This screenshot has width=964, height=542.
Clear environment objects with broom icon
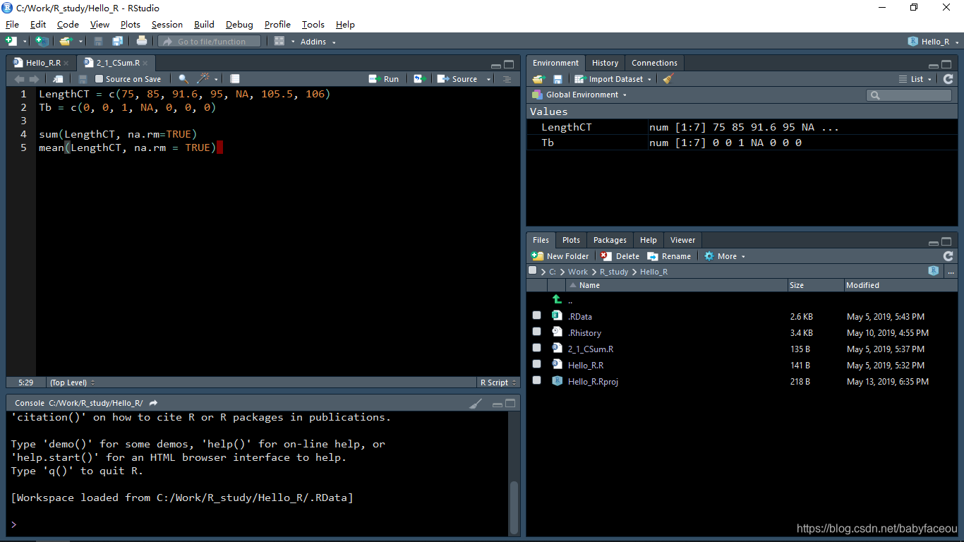pos(668,79)
